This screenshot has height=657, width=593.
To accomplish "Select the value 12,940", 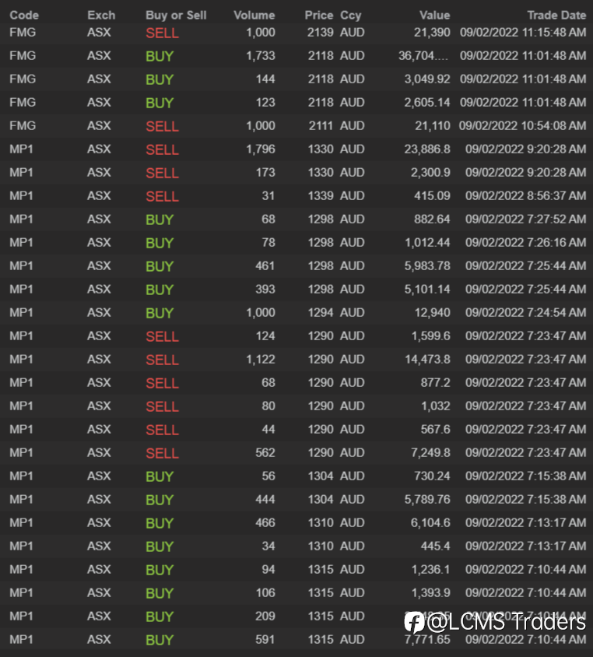I will pyautogui.click(x=432, y=313).
